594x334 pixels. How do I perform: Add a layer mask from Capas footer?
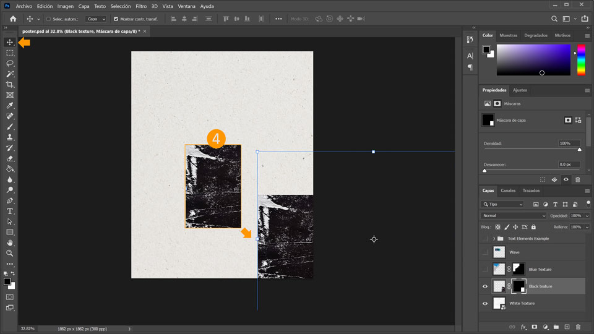(x=534, y=327)
